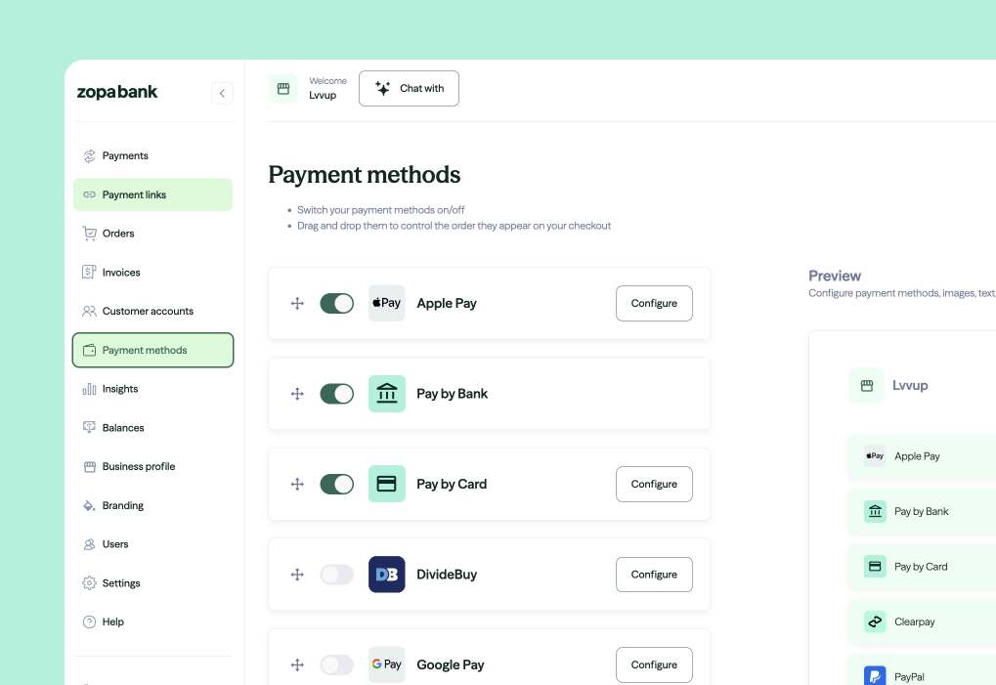Click the Apple Pay logo in list

(387, 304)
